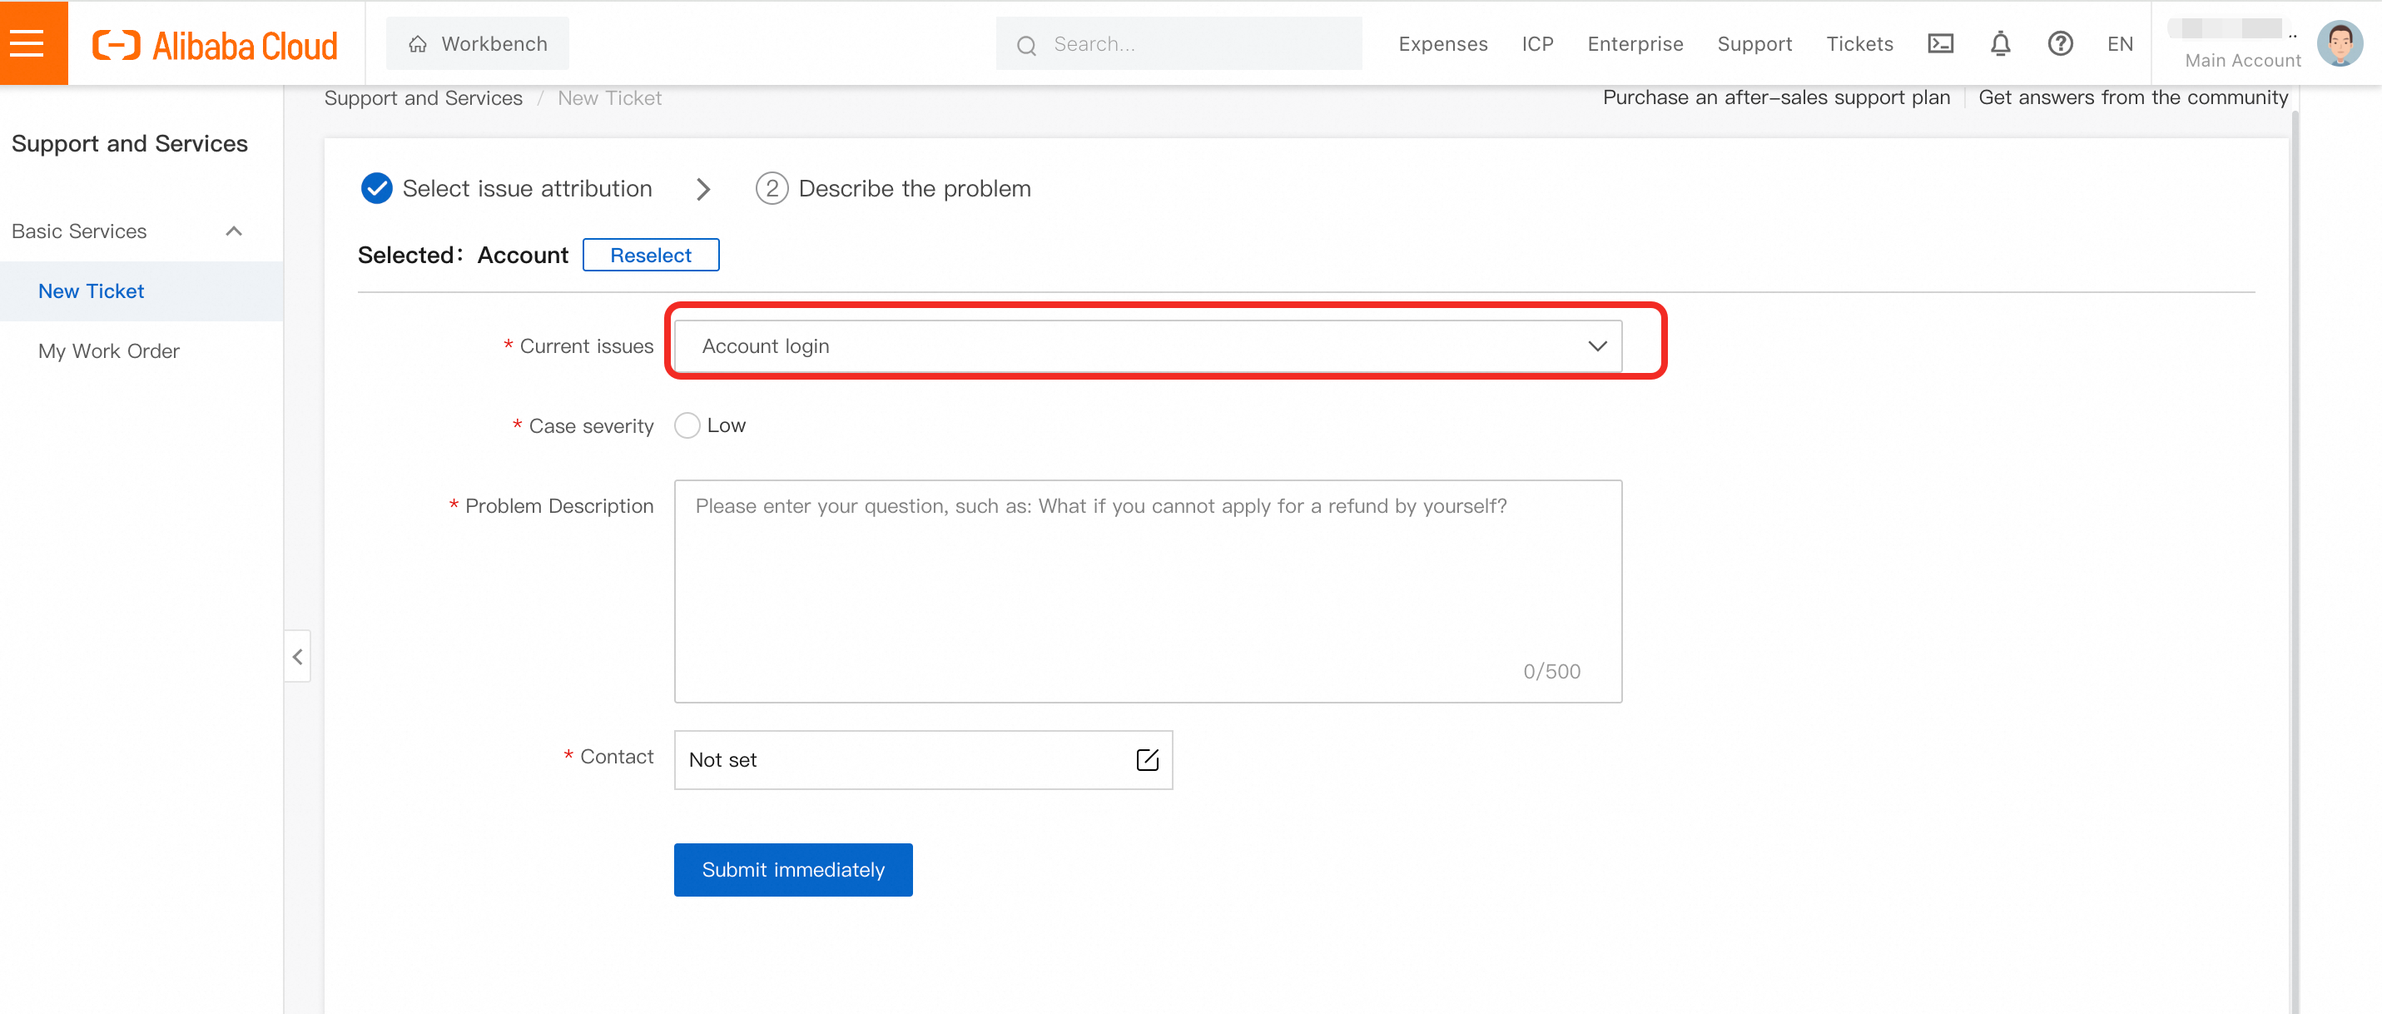Image resolution: width=2382 pixels, height=1014 pixels.
Task: Switch language via EN selector
Action: (2119, 43)
